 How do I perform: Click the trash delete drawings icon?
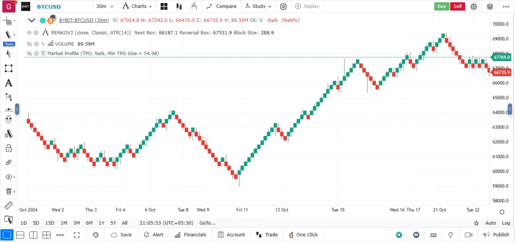(8, 191)
